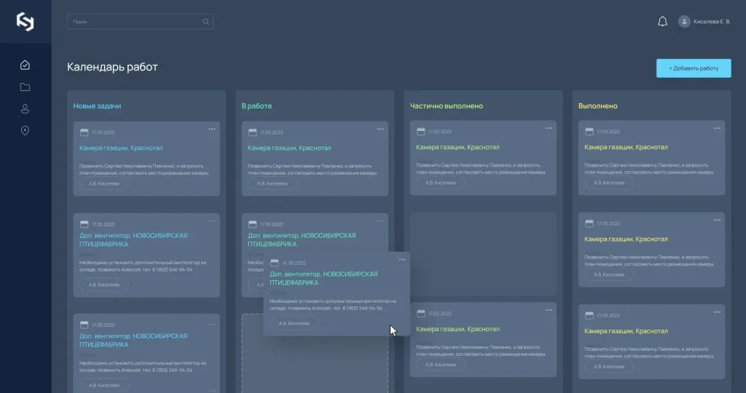Click calendar icon on top 'Частично выполнено' card

(x=420, y=132)
